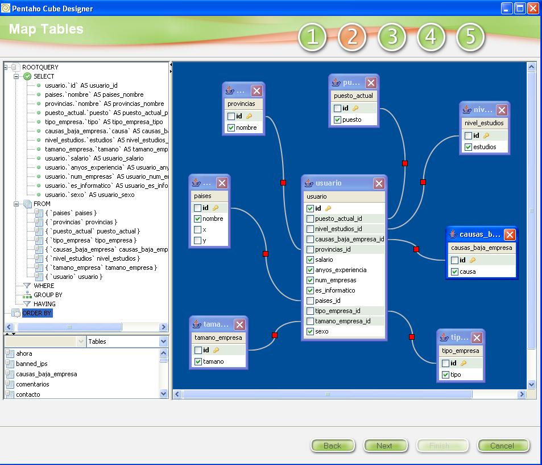Click the Java icon on causas_baja_empresa header
Screen dimensions: 542x465
click(453, 234)
